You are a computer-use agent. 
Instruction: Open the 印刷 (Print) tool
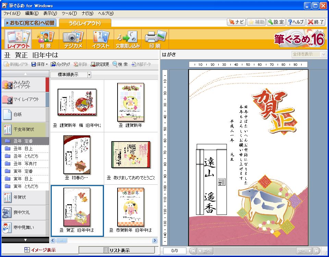(x=155, y=39)
